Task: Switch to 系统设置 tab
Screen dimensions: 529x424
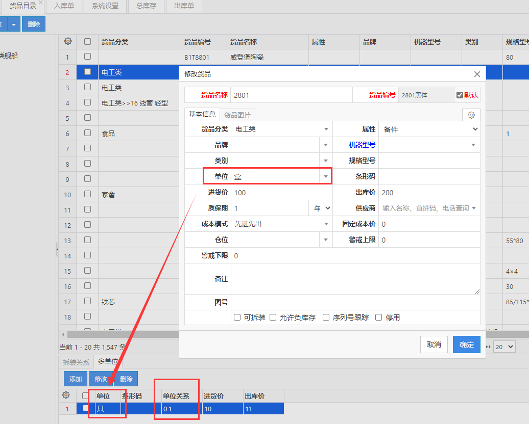Action: pos(105,6)
